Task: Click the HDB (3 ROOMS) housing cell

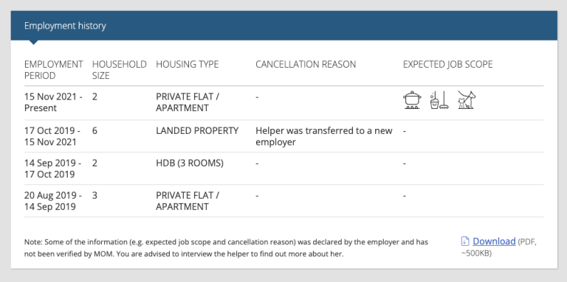Action: 190,163
